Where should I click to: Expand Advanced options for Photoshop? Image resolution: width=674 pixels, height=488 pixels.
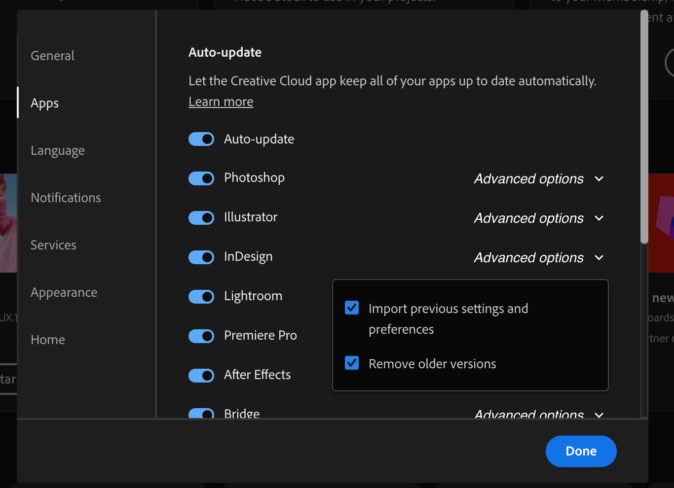539,178
